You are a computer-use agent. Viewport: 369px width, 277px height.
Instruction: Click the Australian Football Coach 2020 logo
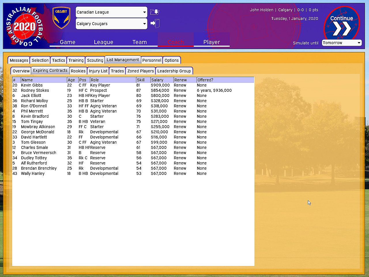tap(25, 27)
